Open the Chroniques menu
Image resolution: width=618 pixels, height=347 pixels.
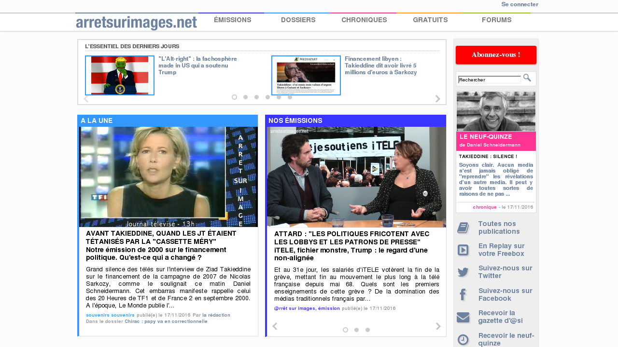click(364, 20)
